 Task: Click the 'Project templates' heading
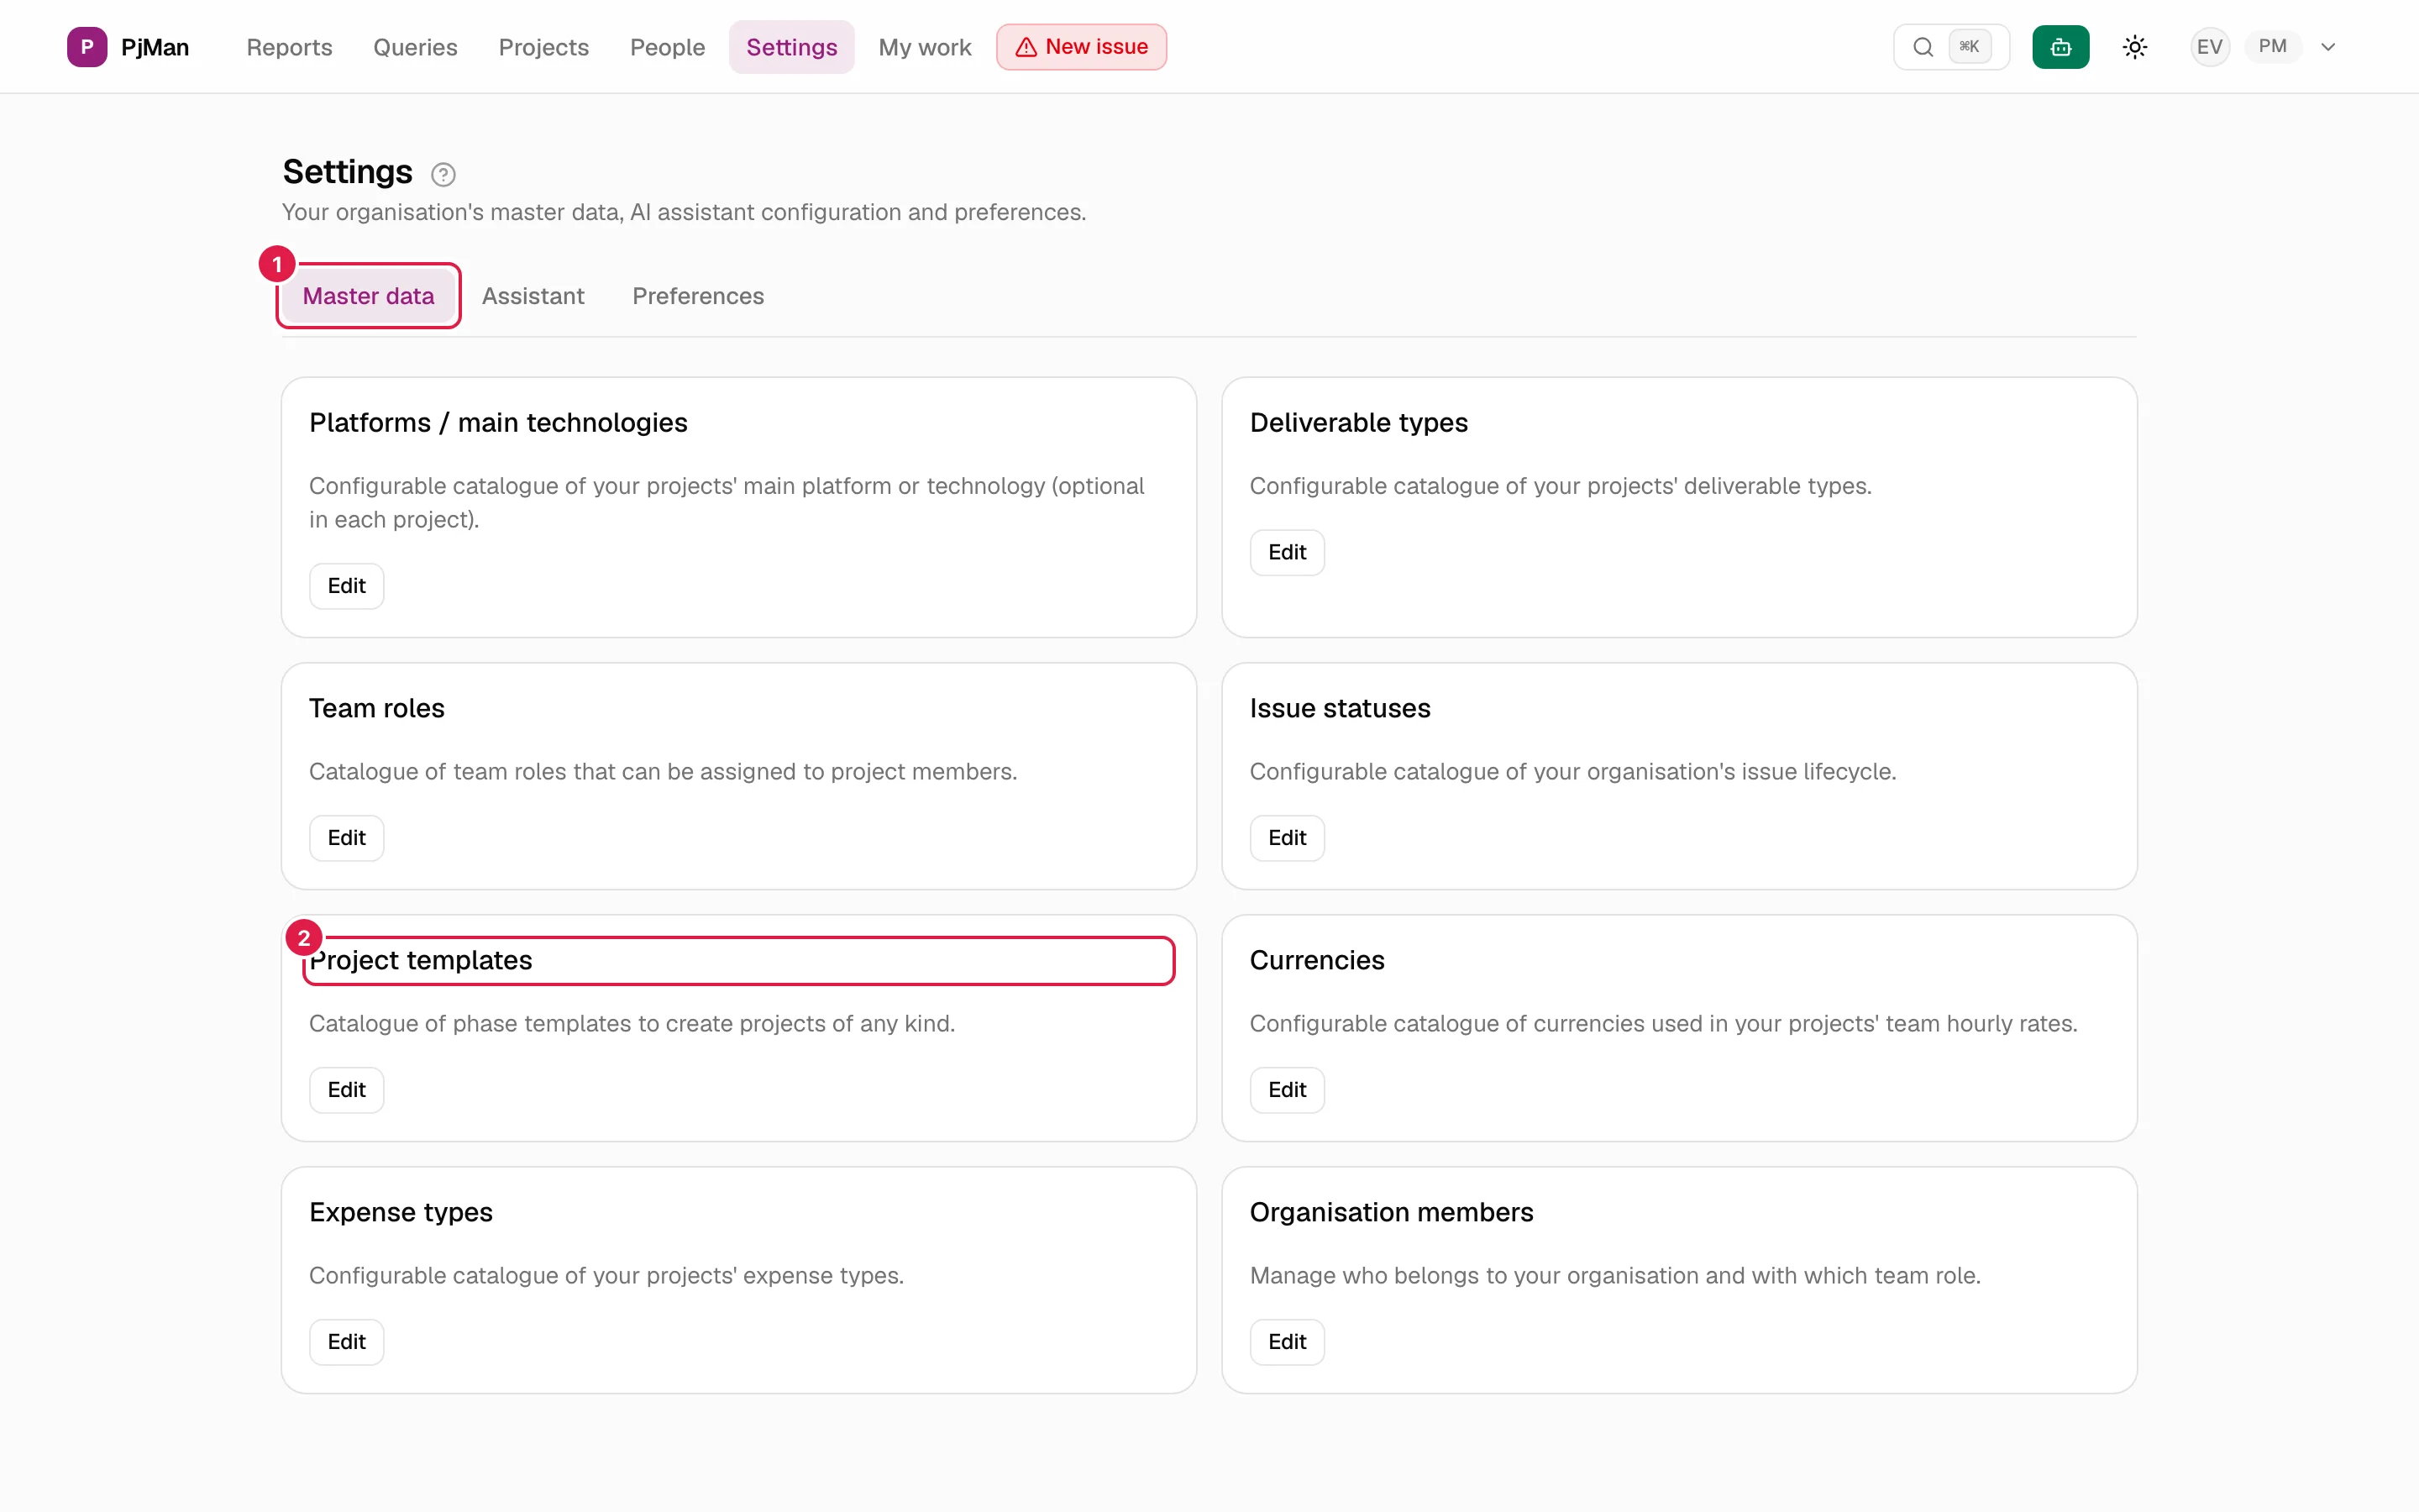(x=421, y=960)
